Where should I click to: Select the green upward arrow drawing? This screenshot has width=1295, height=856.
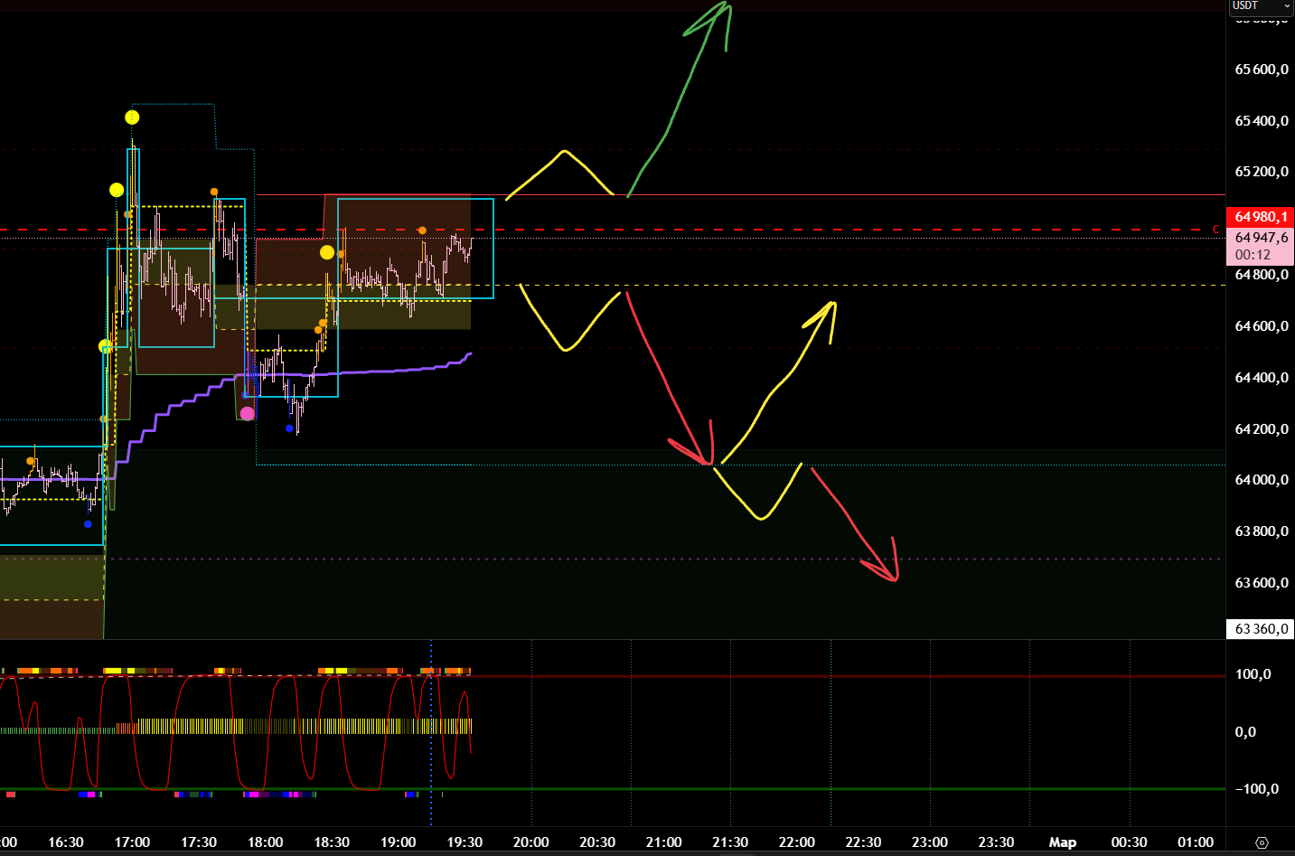tap(678, 99)
